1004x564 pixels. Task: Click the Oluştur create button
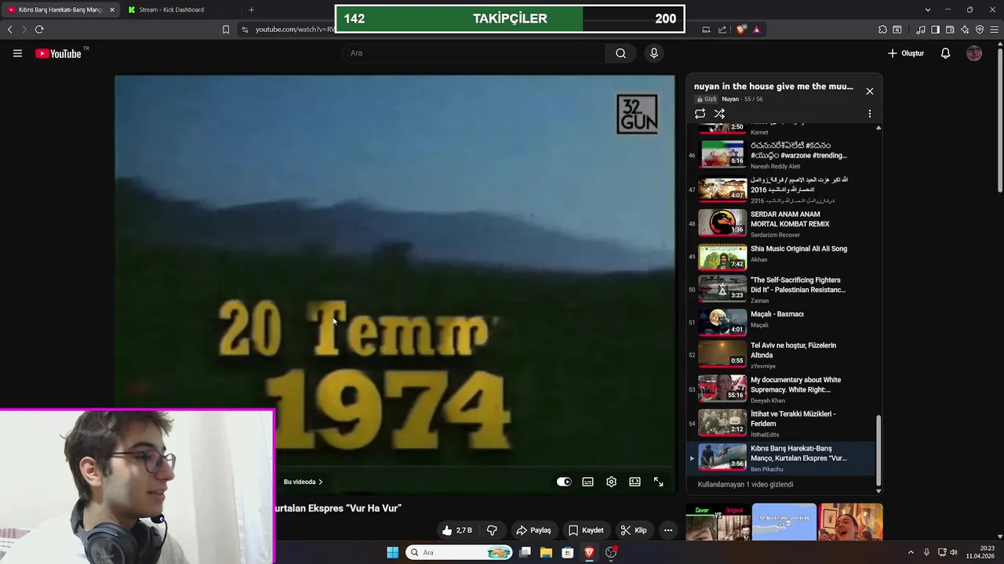pyautogui.click(x=906, y=53)
